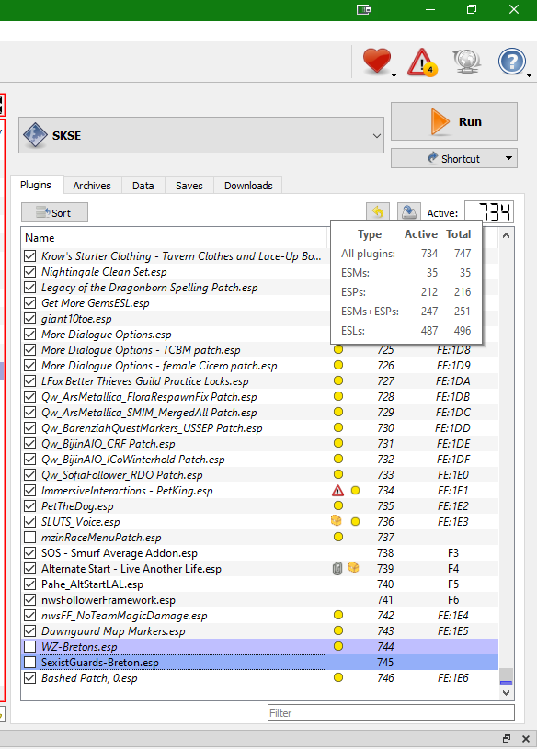Close the bottom docked panel
This screenshot has width=537, height=749.
[x=526, y=739]
